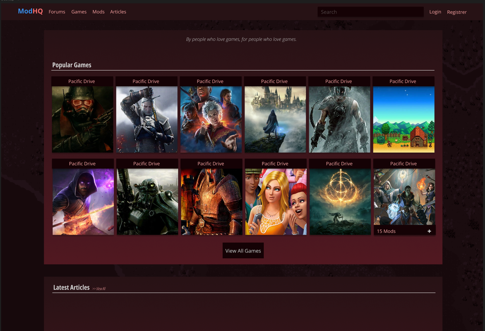The image size is (485, 331).
Task: Open the horned helmet warrior thumbnail
Action: pyautogui.click(x=339, y=120)
